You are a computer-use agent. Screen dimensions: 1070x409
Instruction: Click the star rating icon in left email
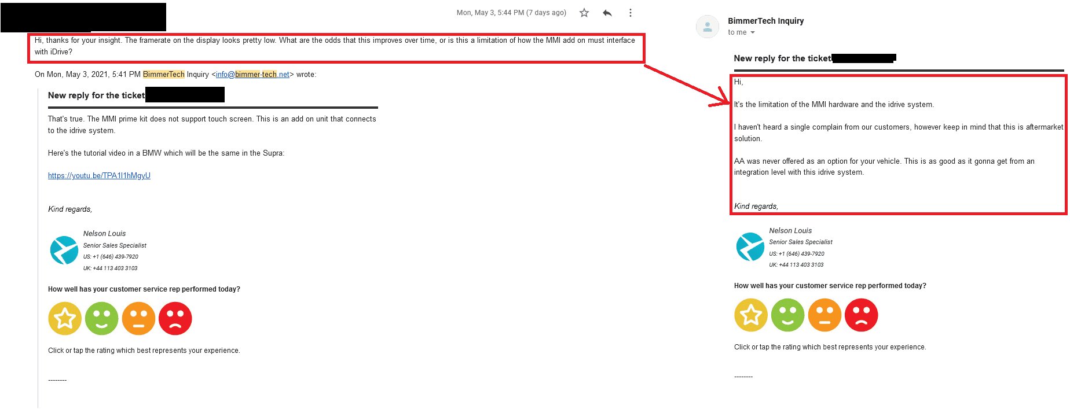[x=65, y=319]
